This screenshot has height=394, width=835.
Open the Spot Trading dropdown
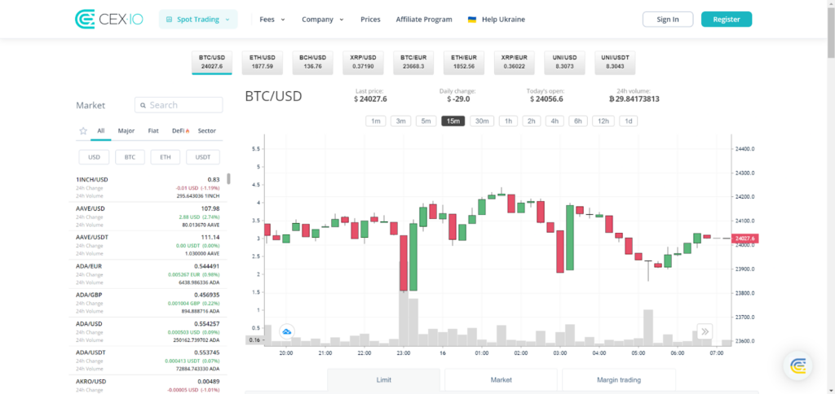pyautogui.click(x=197, y=20)
